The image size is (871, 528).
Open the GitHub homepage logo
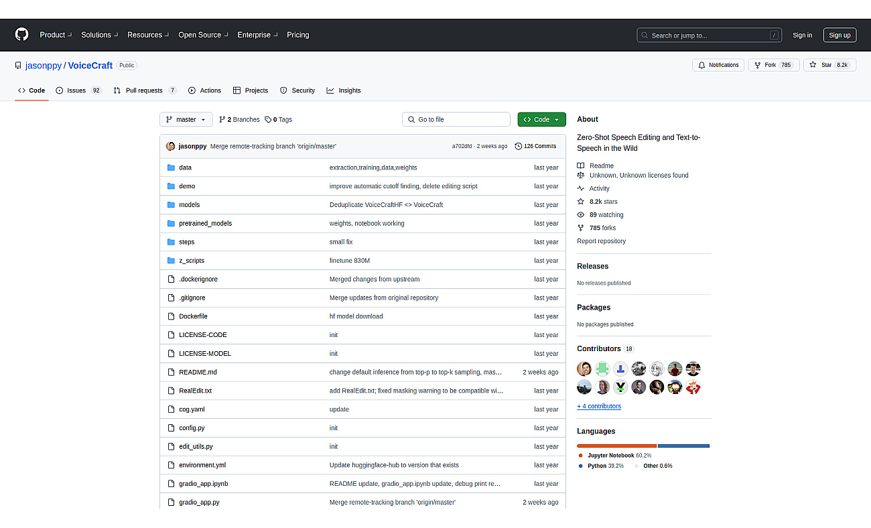click(22, 35)
